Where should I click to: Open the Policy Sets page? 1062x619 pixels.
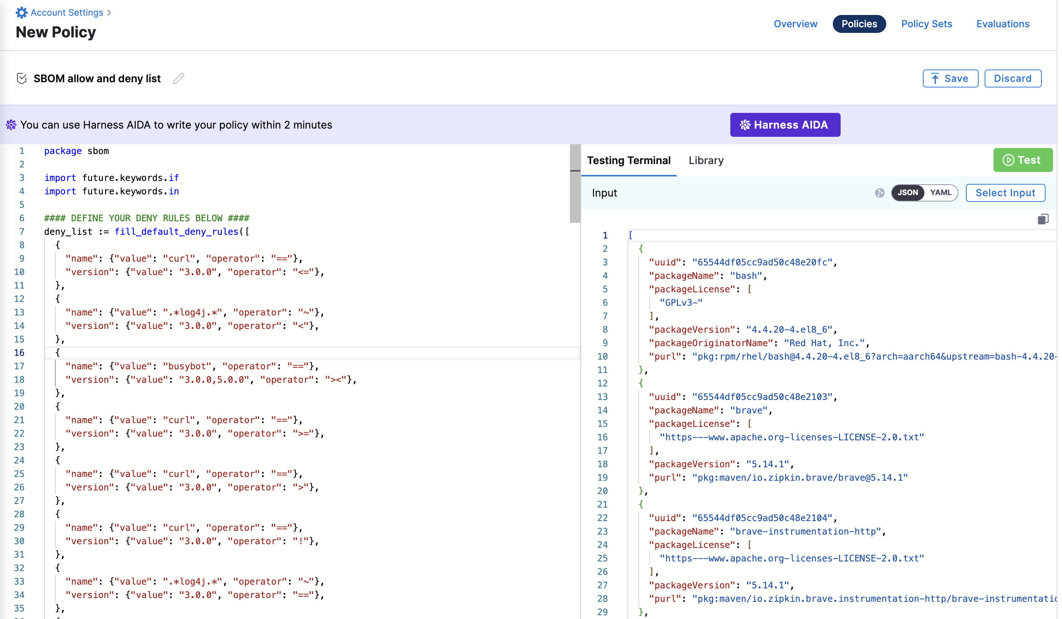click(926, 24)
